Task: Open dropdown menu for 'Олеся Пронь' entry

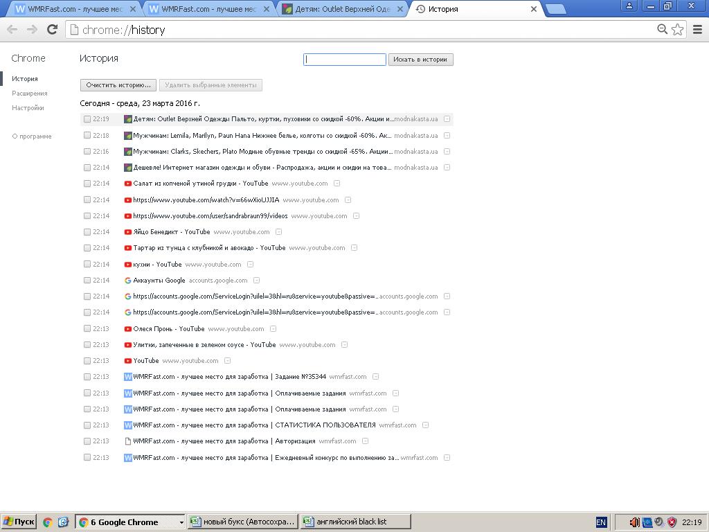Action: click(x=273, y=329)
